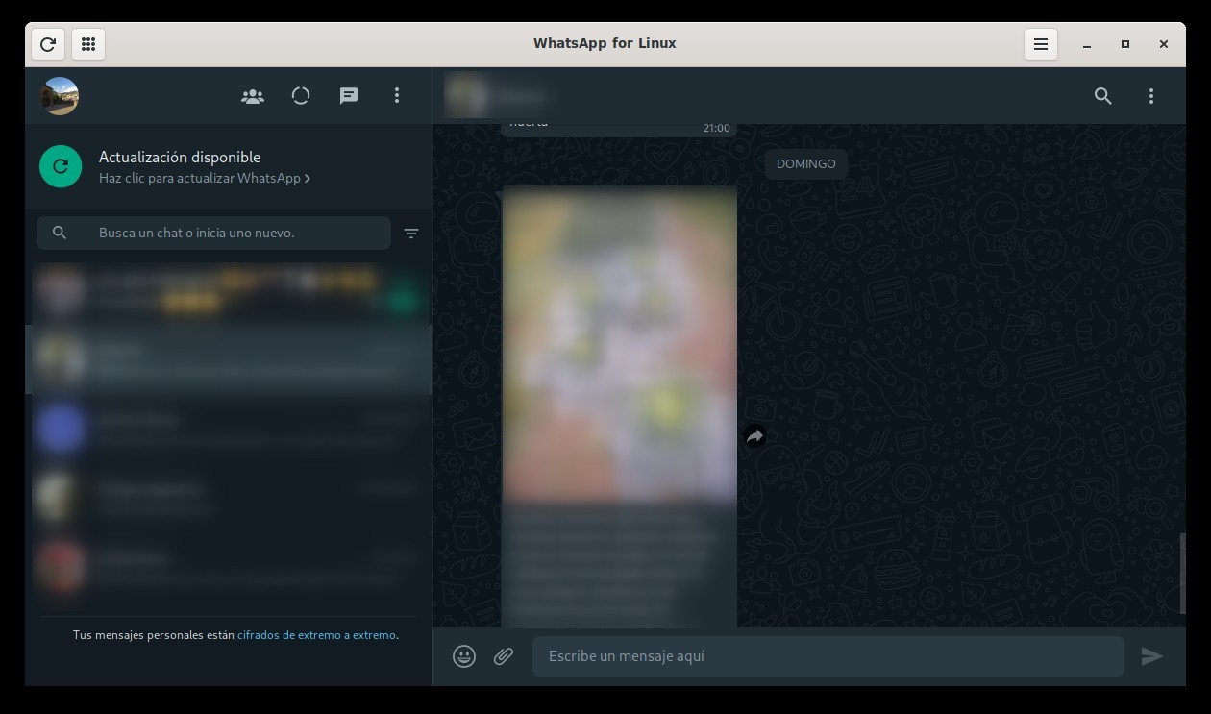Reload WhatsApp with the refresh button
The image size is (1211, 714).
coord(48,44)
